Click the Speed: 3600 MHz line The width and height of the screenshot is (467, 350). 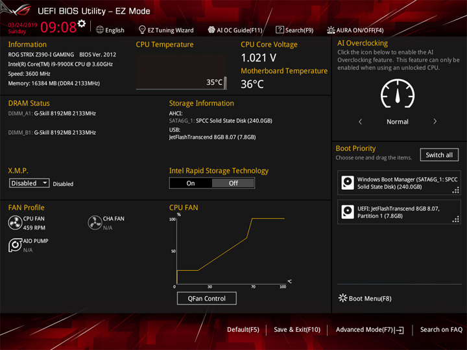point(29,74)
